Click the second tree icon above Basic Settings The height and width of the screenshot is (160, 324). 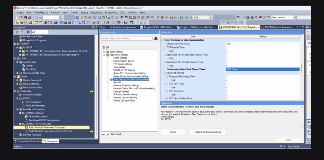pos(108,47)
